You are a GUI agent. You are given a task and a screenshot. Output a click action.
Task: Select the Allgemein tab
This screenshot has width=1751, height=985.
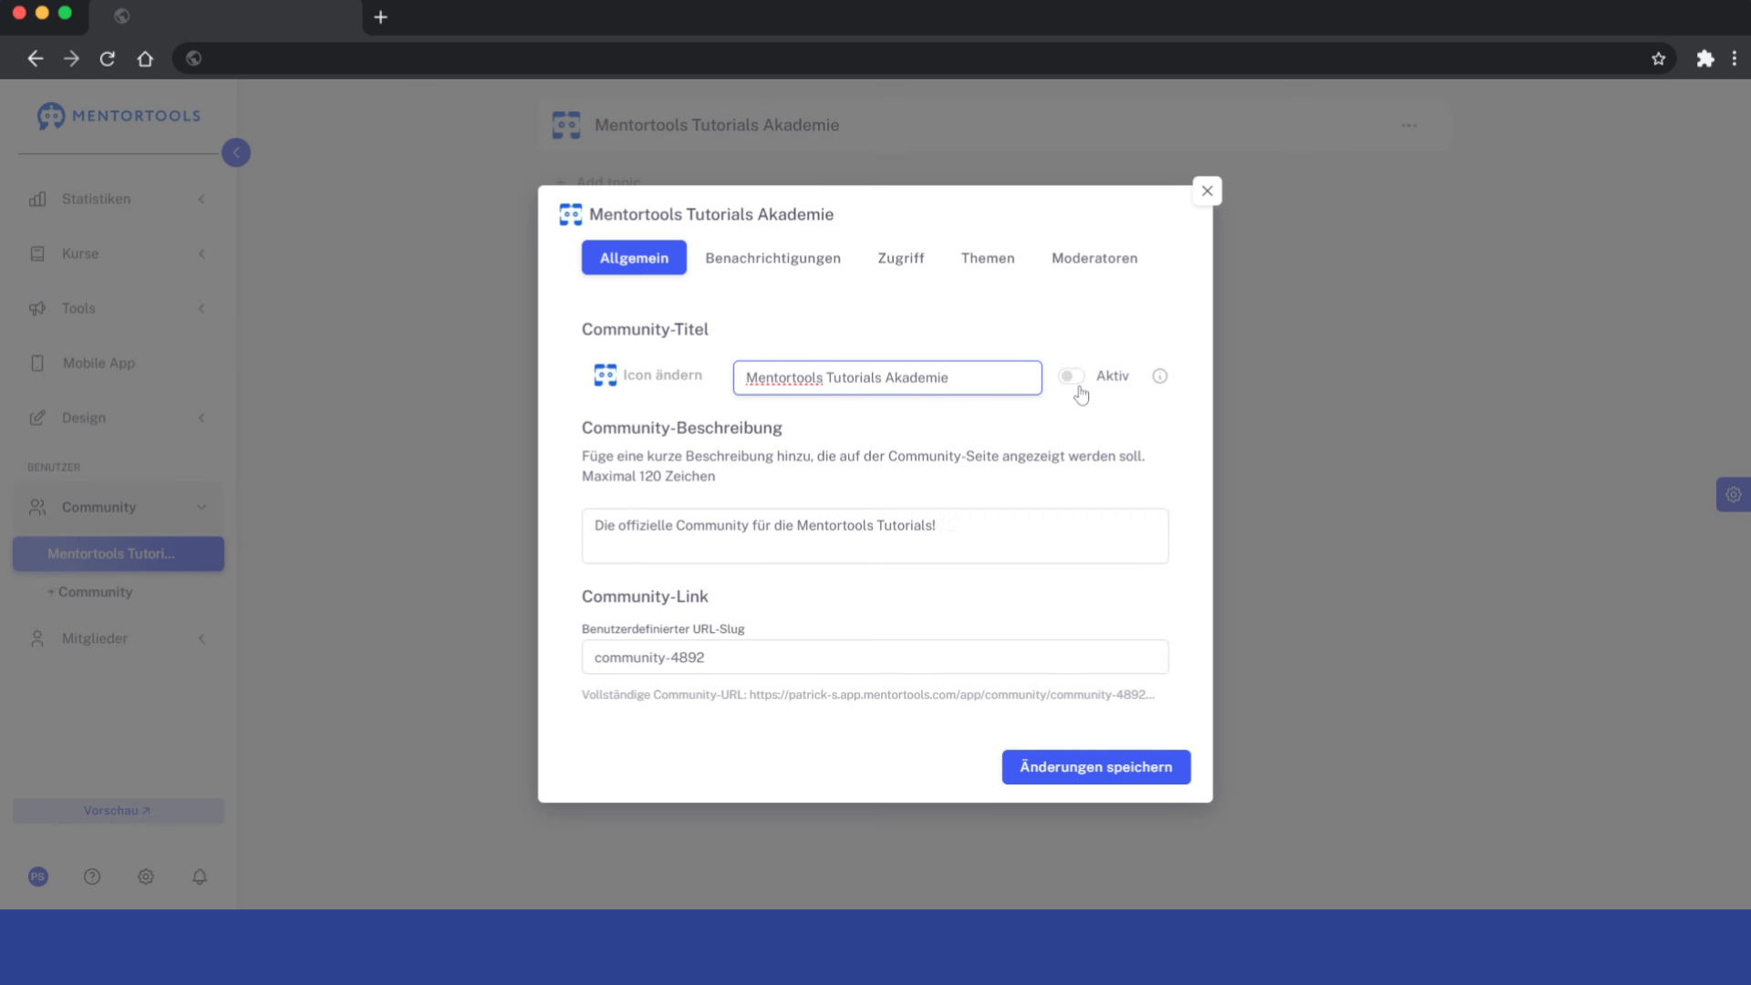coord(634,258)
